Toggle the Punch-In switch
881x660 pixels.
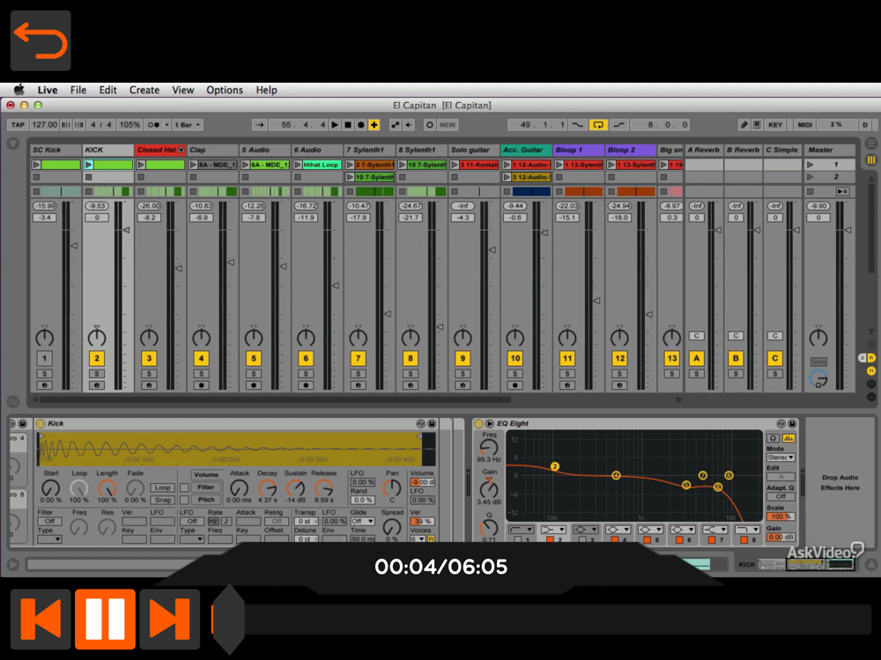coord(577,125)
